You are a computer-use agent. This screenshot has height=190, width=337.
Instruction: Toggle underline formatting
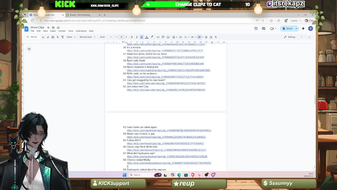point(141,37)
